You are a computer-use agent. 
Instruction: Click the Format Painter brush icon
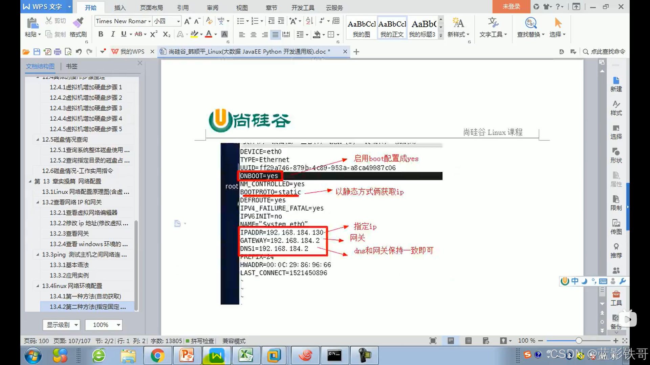point(78,23)
